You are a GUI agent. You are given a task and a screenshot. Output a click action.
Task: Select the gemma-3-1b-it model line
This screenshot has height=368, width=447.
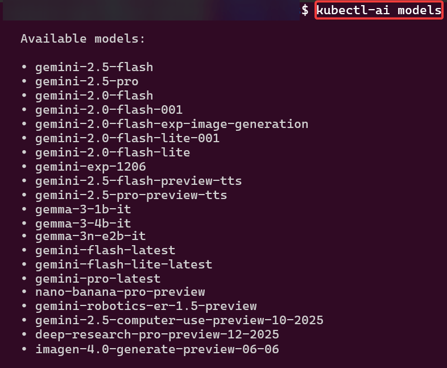click(x=83, y=209)
